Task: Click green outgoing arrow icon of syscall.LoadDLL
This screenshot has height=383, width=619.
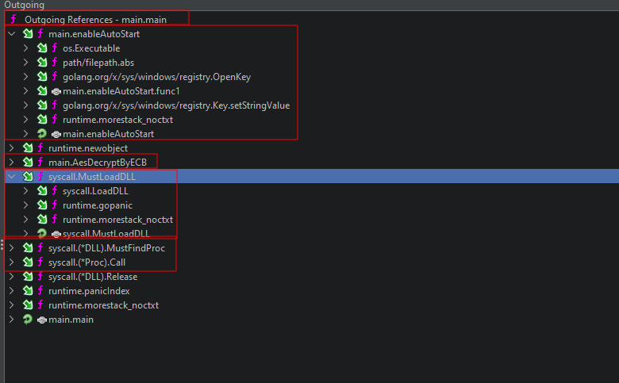Action: coord(42,191)
